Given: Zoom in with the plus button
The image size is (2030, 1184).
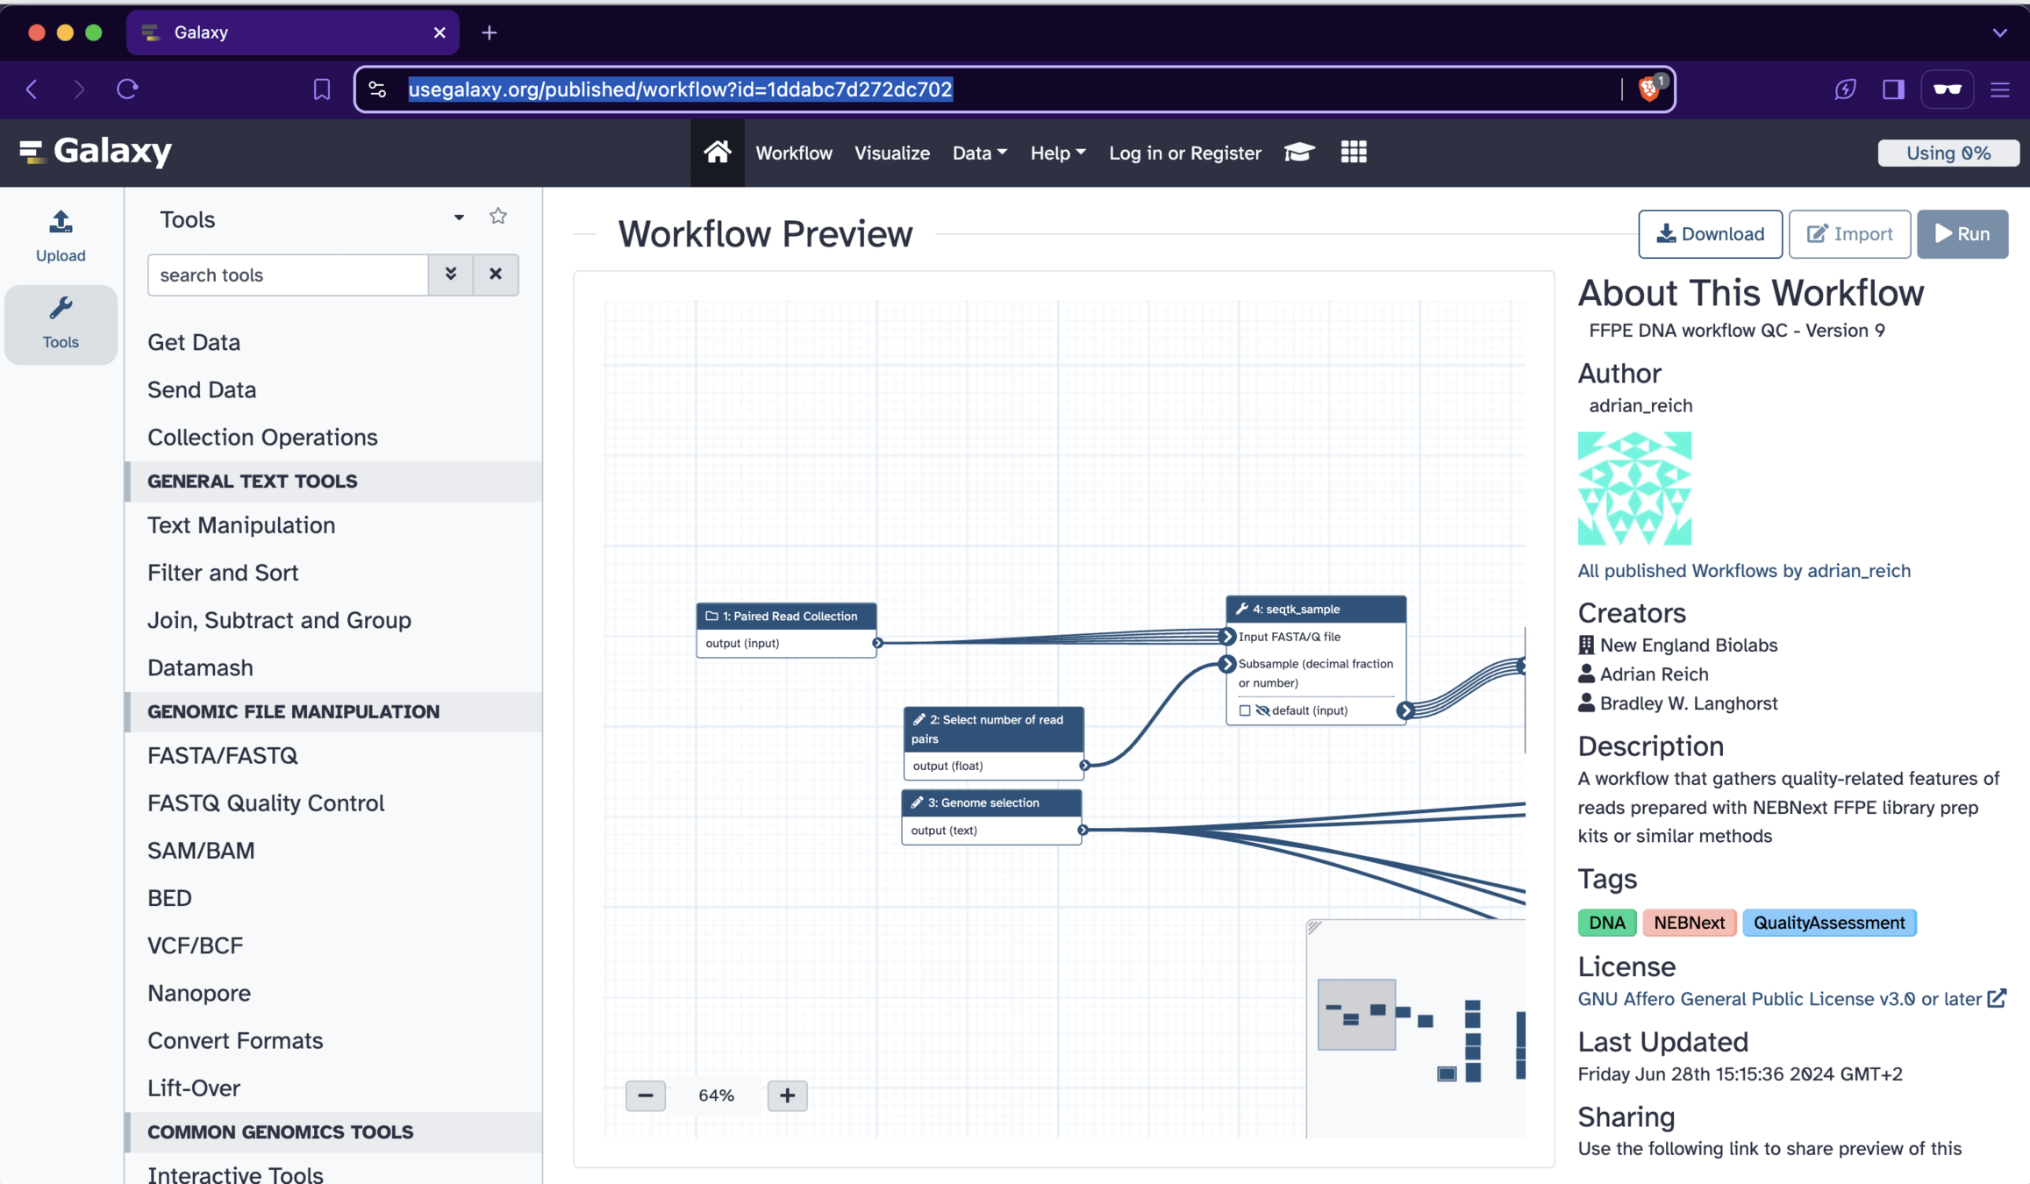Looking at the screenshot, I should [x=786, y=1095].
